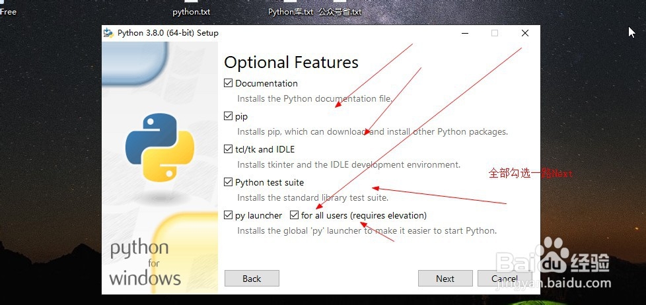Select the Python库.txt desktop file

291,11
